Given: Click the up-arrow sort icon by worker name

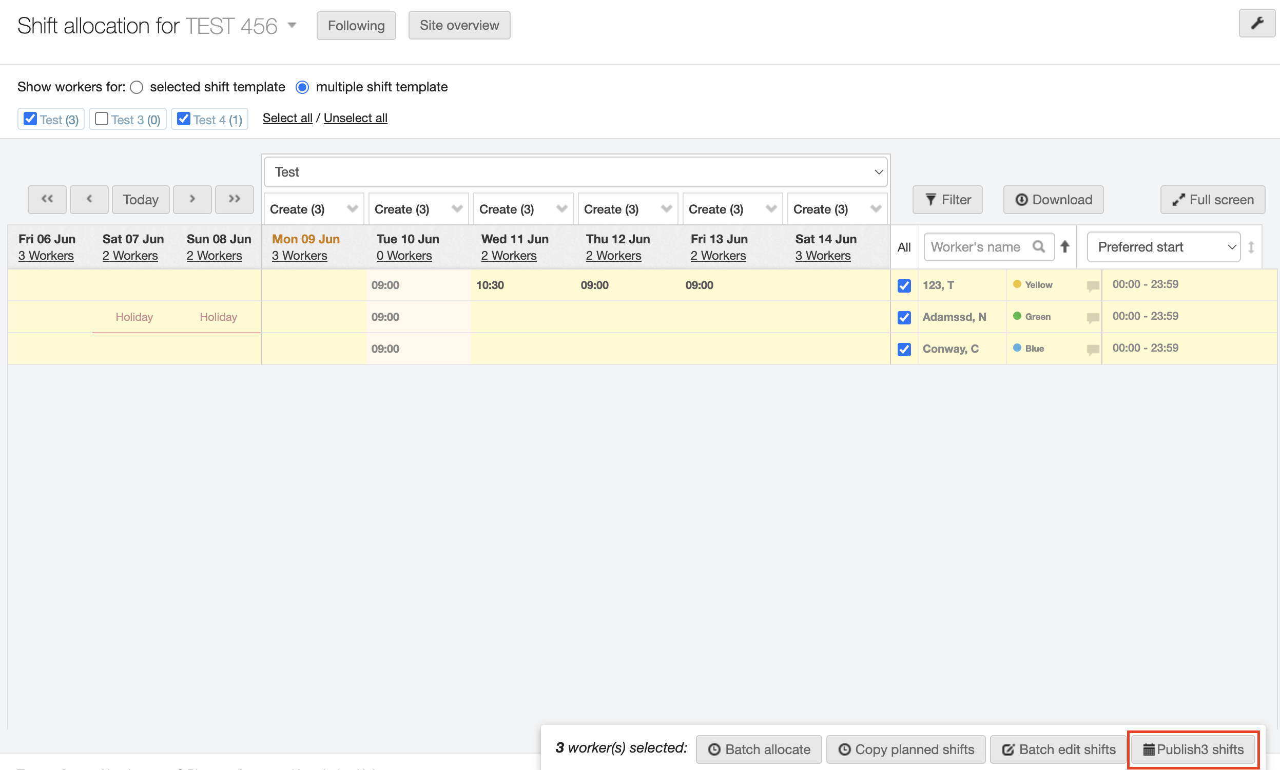Looking at the screenshot, I should coord(1065,246).
